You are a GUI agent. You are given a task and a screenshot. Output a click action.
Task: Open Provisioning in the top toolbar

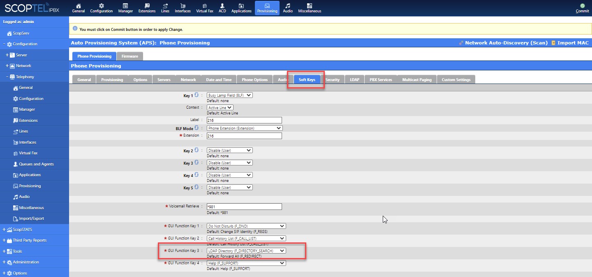(x=267, y=8)
